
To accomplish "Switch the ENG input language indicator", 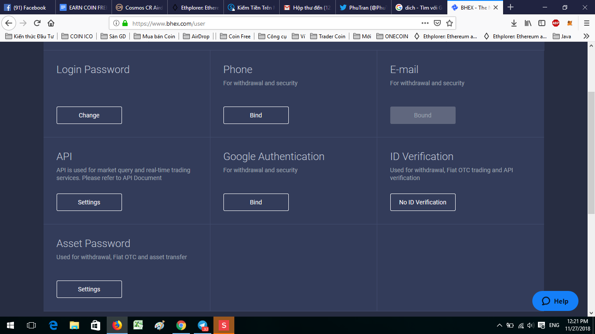I will 554,325.
